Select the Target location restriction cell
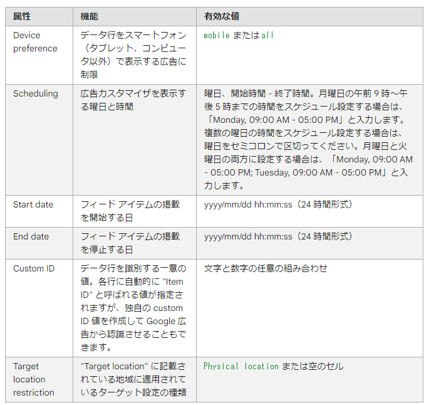The width and height of the screenshot is (429, 405). coord(34,379)
